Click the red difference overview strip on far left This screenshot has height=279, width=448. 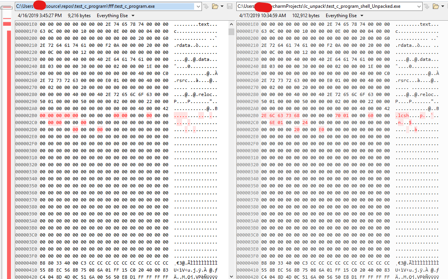[9, 154]
